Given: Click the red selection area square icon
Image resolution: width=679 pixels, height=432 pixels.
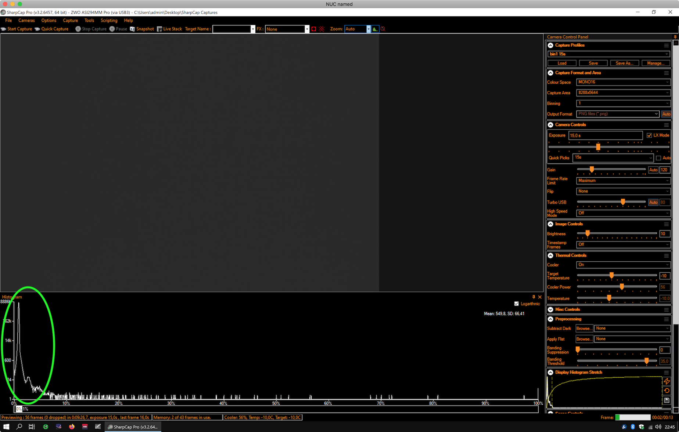Looking at the screenshot, I should (314, 29).
